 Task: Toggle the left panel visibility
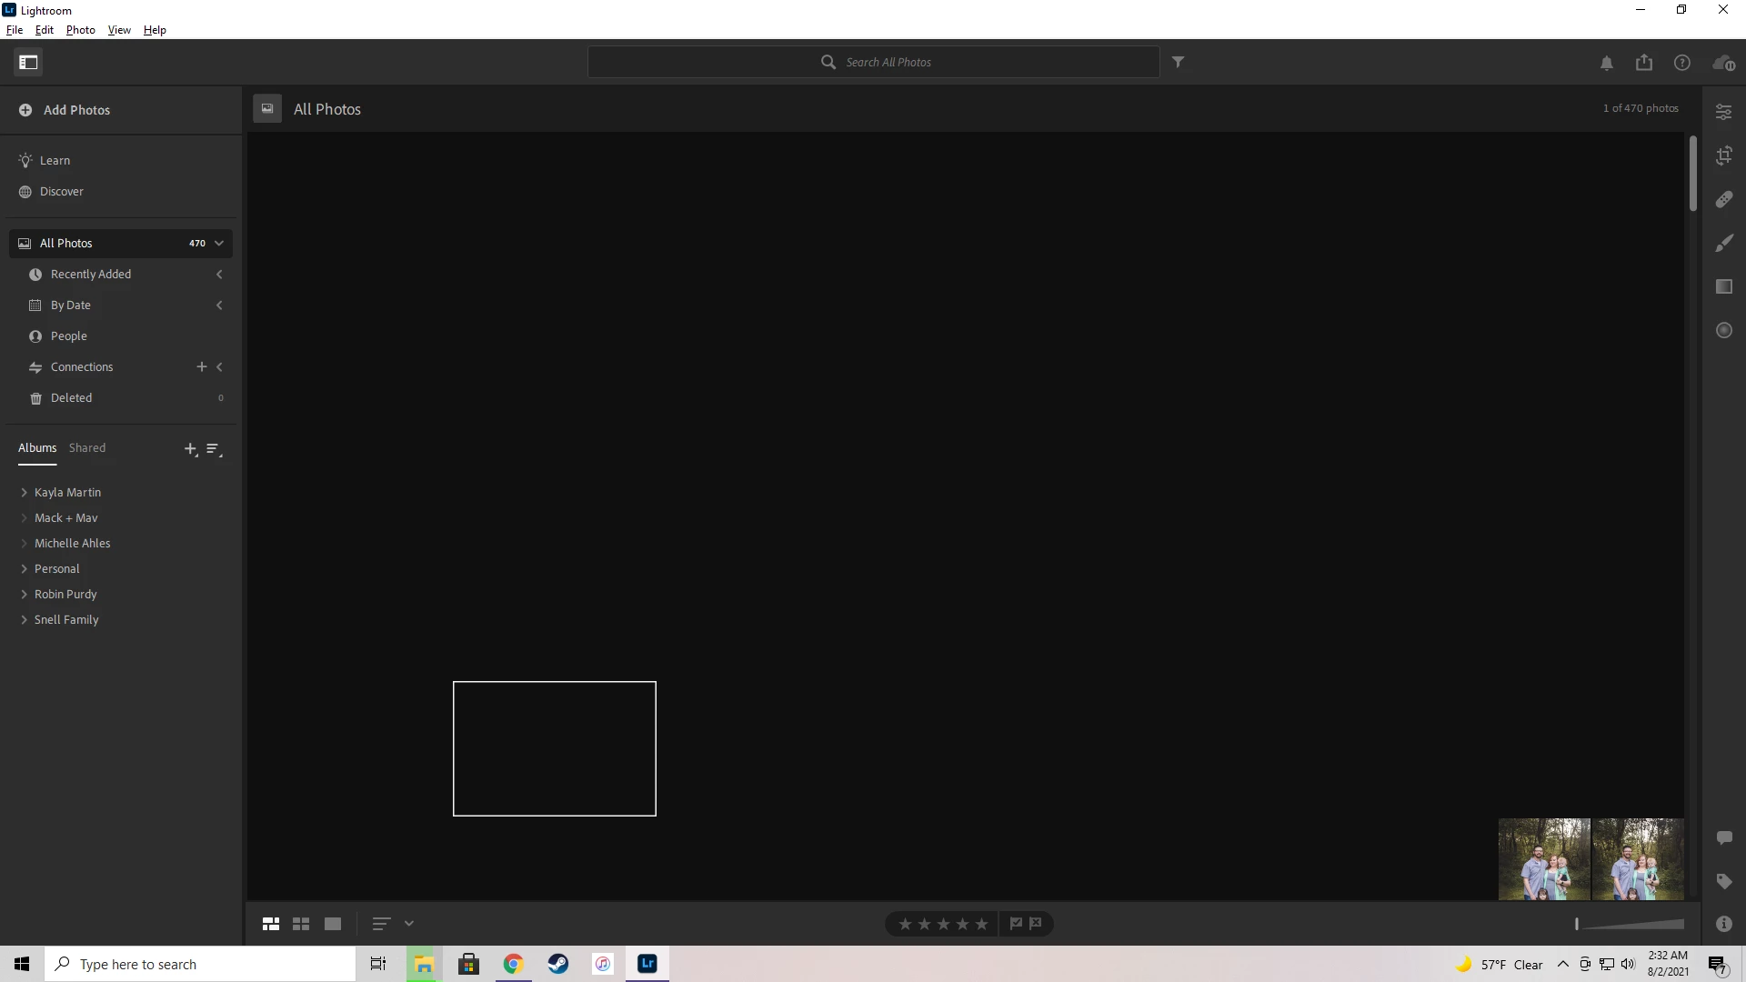tap(28, 62)
